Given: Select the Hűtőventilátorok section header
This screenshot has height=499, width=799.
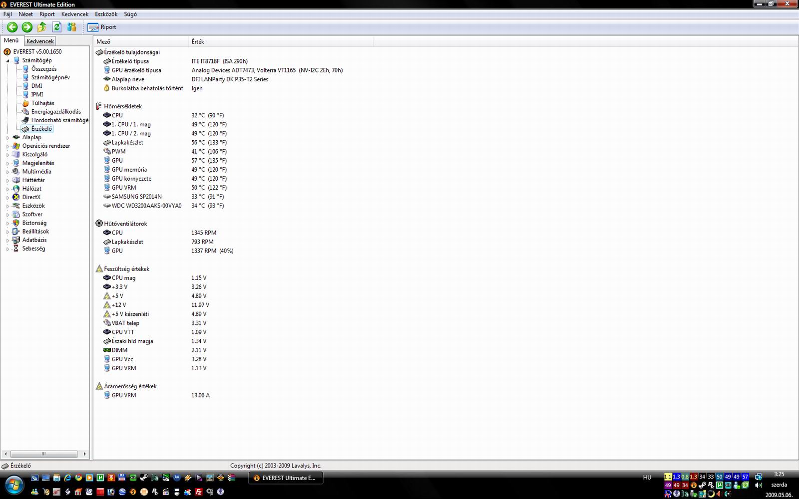Looking at the screenshot, I should click(125, 224).
